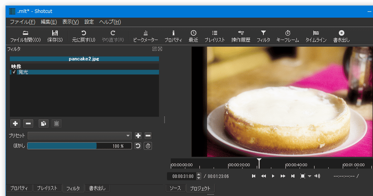Click the total duration 00:01:23:06 text

pos(218,176)
